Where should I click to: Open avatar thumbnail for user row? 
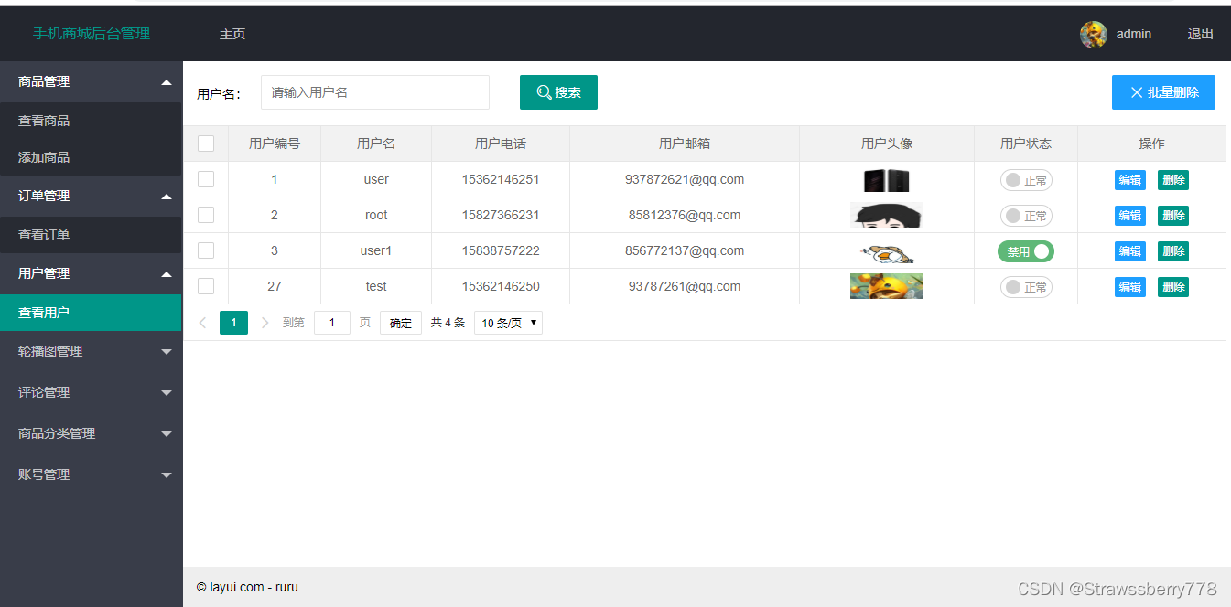tap(886, 180)
